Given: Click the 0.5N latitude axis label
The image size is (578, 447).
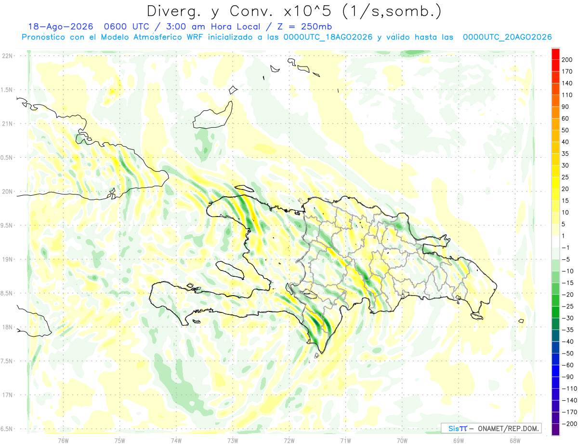Looking at the screenshot, I should pyautogui.click(x=7, y=158).
